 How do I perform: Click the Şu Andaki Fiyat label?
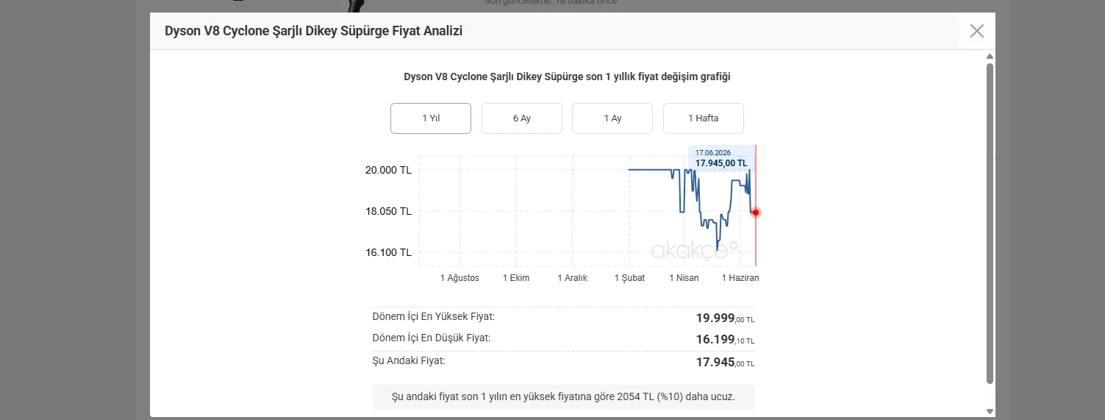[409, 360]
